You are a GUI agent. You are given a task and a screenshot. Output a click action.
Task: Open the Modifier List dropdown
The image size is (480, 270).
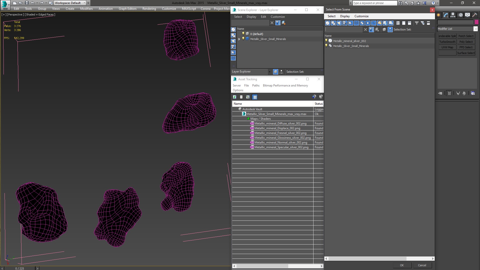[x=475, y=29]
